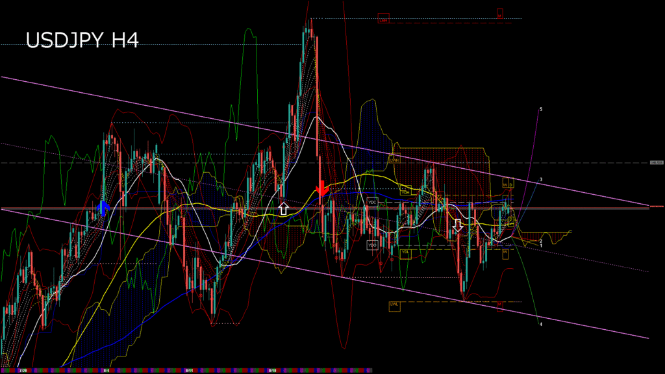Click the USDJPY H4 chart title
The height and width of the screenshot is (374, 665).
coord(82,41)
